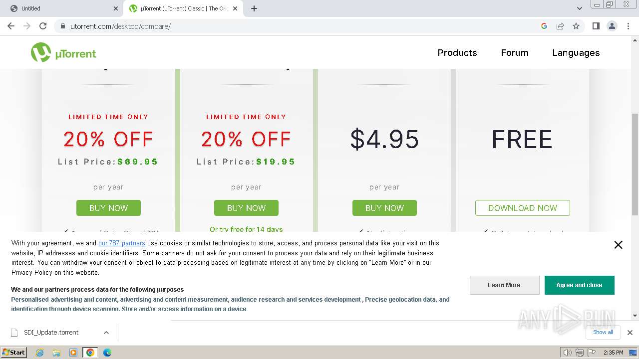Open the Chrome profile avatar icon
Image resolution: width=639 pixels, height=359 pixels.
(x=612, y=26)
